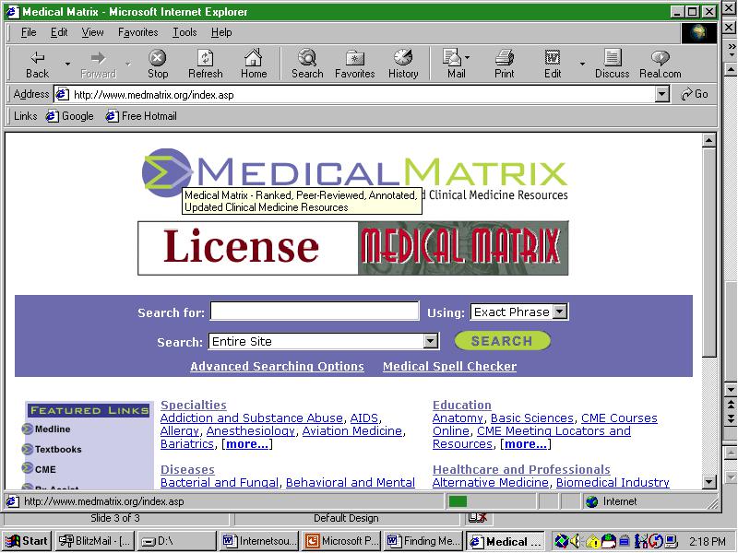
Task: Print the current page
Action: (x=504, y=65)
